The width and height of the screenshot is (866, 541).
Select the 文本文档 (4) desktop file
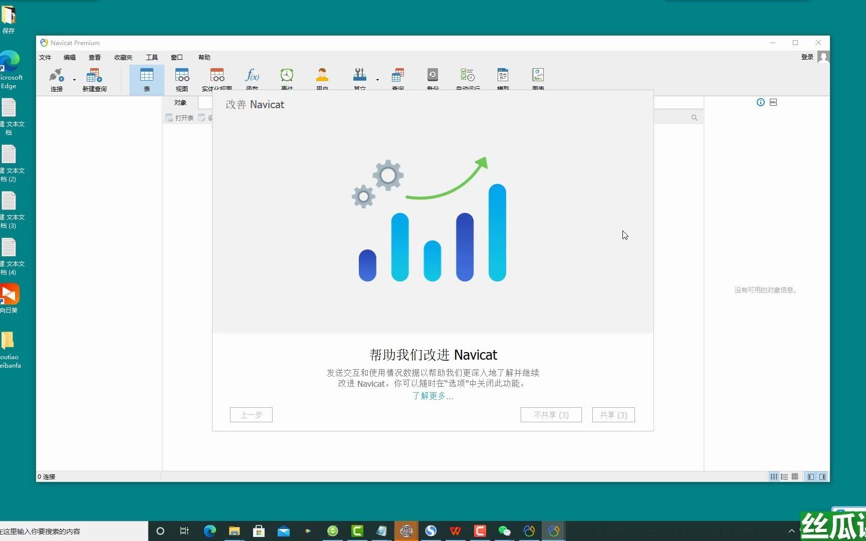(x=10, y=257)
